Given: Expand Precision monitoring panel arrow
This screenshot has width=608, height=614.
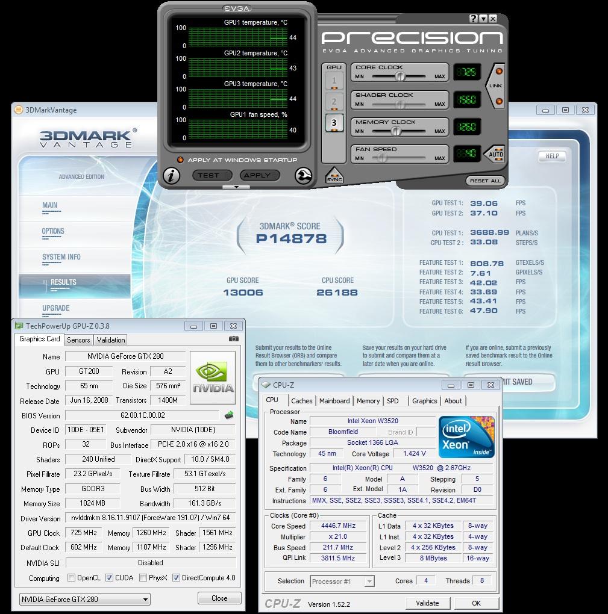Looking at the screenshot, I should click(x=236, y=187).
